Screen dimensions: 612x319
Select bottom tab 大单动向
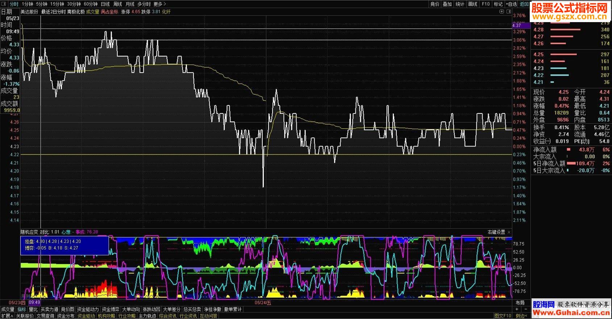131,309
